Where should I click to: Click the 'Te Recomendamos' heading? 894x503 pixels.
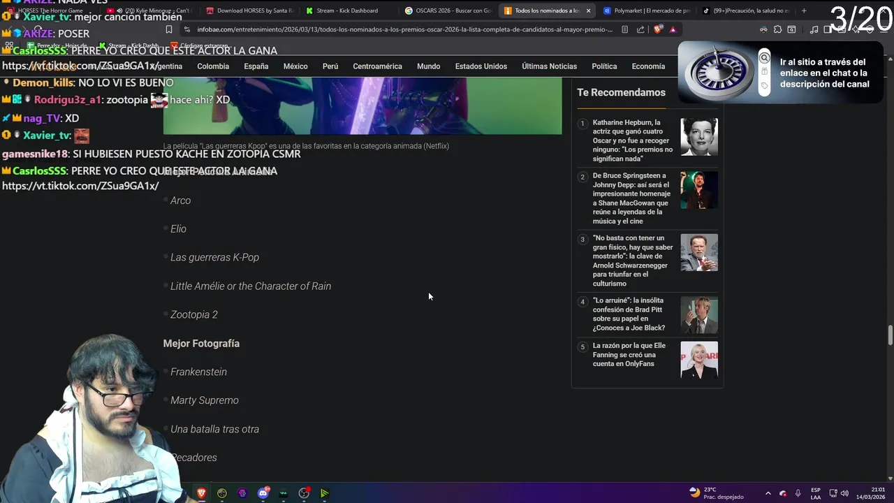tap(621, 92)
